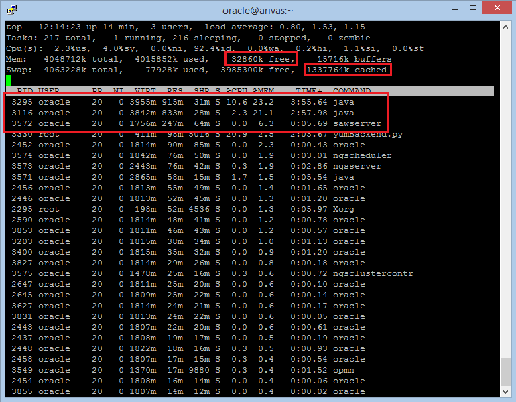The image size is (516, 402).
Task: Click the 32860k free memory value
Action: click(x=262, y=59)
